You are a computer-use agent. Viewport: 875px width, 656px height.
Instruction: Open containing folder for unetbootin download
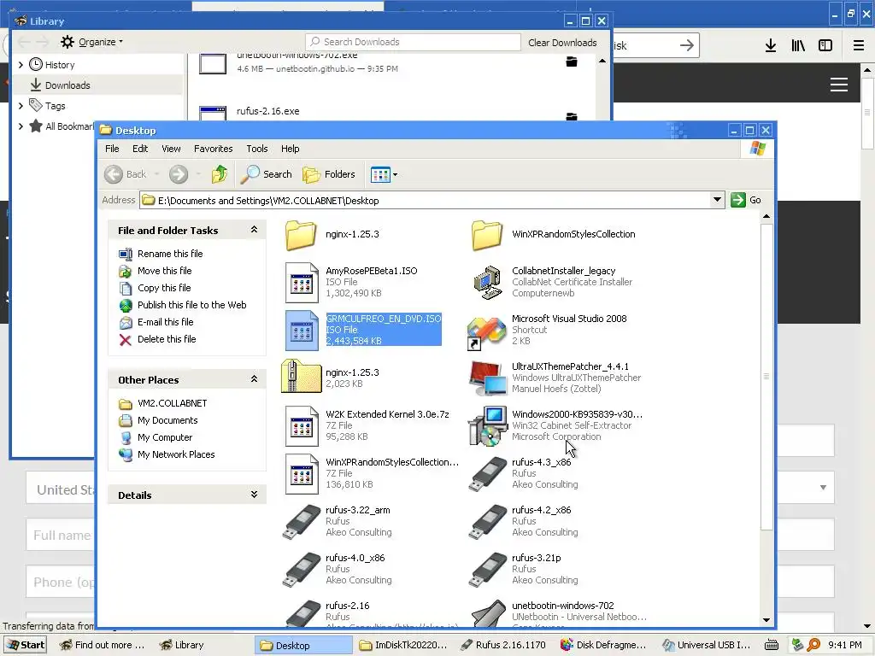[x=572, y=61]
